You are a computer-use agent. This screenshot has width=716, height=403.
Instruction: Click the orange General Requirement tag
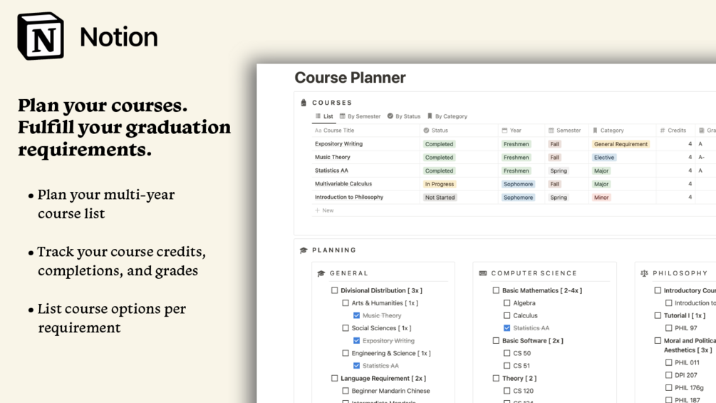click(621, 144)
